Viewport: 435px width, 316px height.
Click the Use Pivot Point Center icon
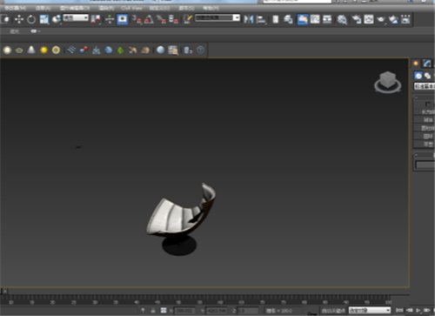(x=96, y=19)
